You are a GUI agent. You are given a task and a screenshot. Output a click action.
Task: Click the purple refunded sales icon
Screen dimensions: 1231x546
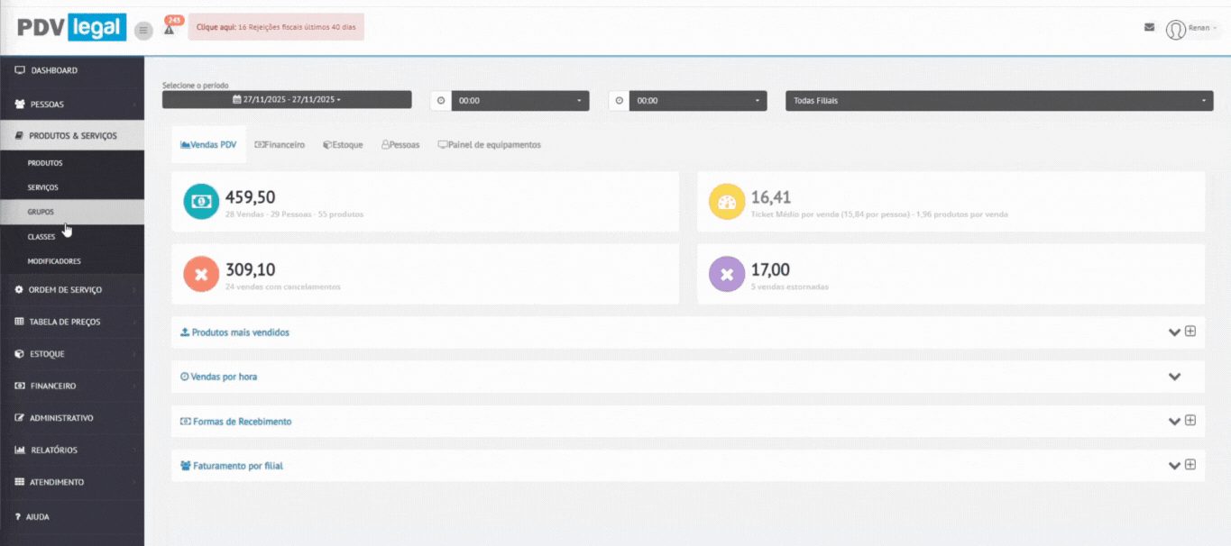(727, 274)
